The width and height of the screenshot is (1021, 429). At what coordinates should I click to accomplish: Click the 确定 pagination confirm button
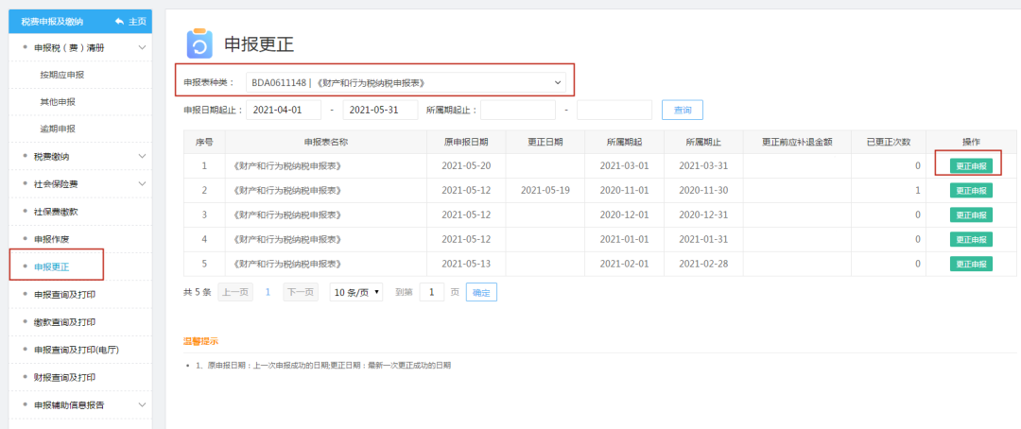[481, 292]
